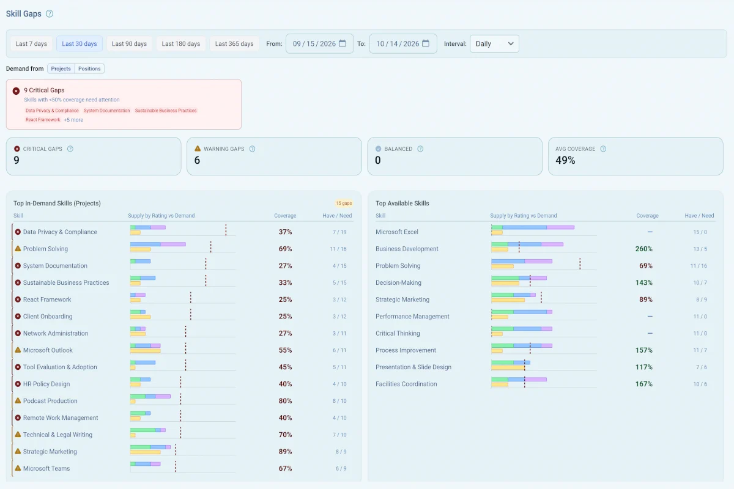The width and height of the screenshot is (734, 489).
Task: Click the help icon on Critical Gaps card
Action: pyautogui.click(x=70, y=149)
